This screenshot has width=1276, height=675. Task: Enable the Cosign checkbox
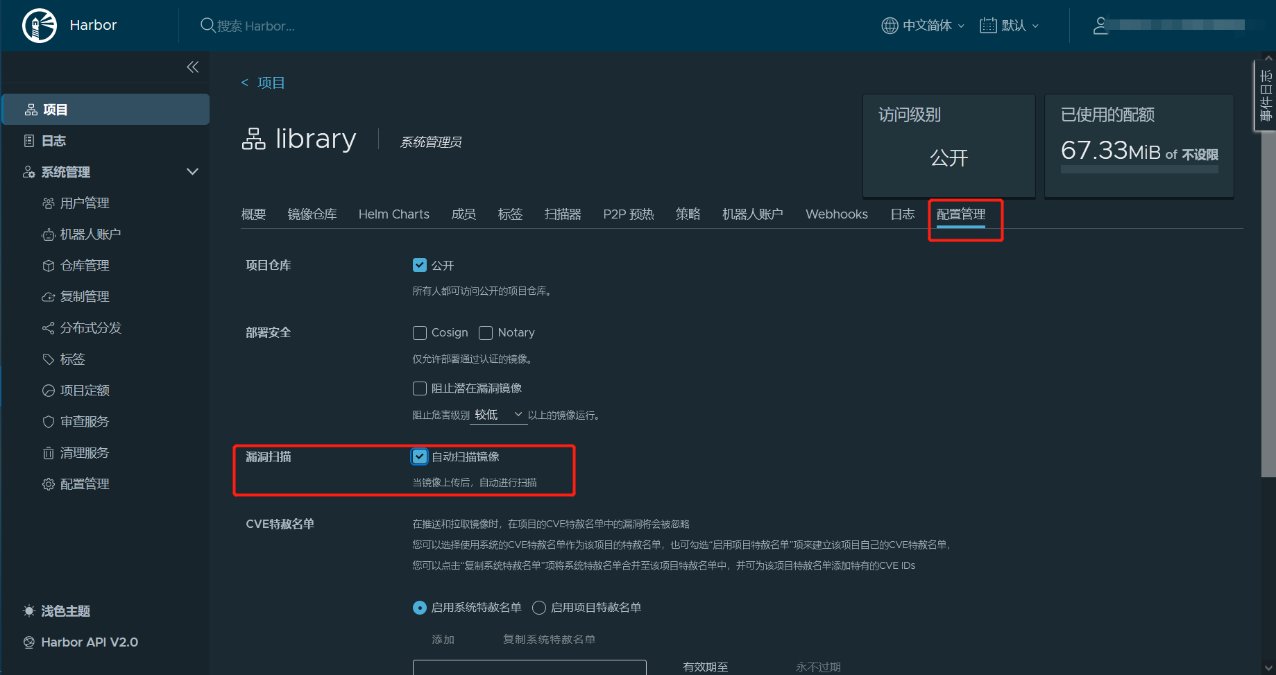tap(420, 333)
